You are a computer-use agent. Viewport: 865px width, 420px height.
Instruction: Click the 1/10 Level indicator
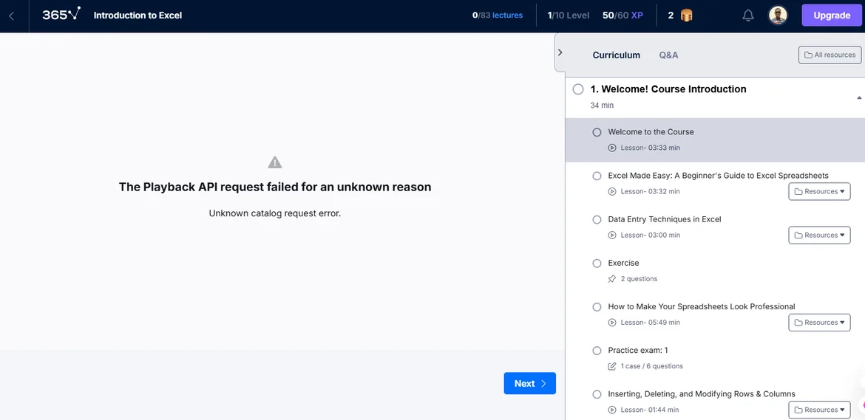[x=569, y=16]
